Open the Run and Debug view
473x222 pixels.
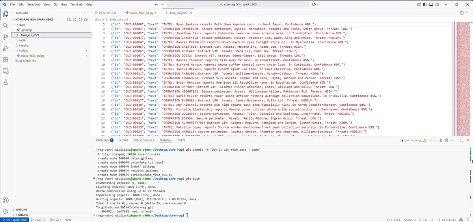[x=6, y=48]
